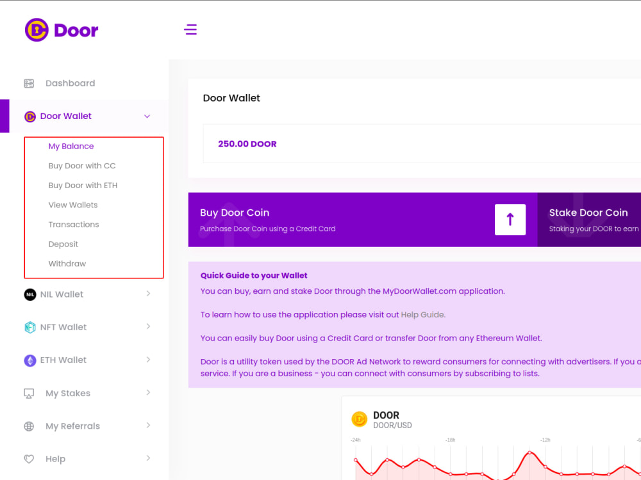641x480 pixels.
Task: Click the NFT Wallet cube icon
Action: pyautogui.click(x=30, y=327)
